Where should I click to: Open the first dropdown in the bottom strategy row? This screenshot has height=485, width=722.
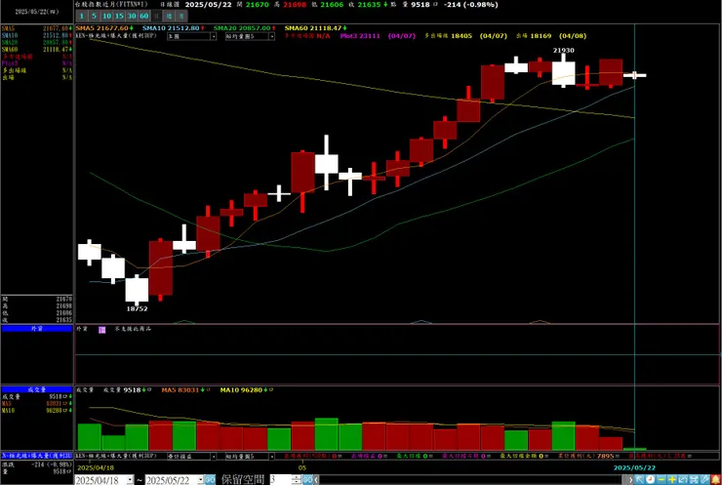(x=192, y=456)
